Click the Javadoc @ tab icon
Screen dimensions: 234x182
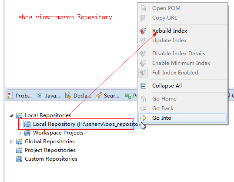(x=40, y=95)
